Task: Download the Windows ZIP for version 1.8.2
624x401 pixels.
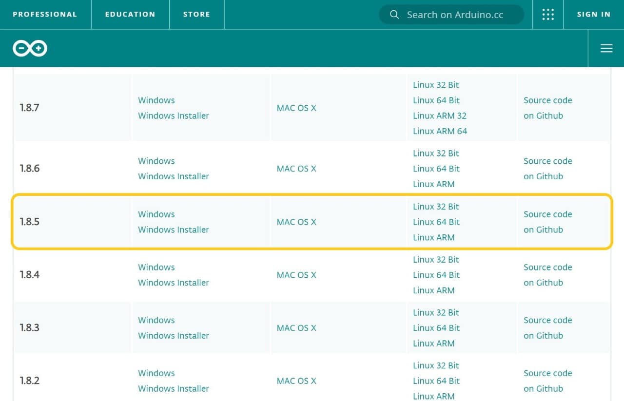Action: click(x=156, y=373)
